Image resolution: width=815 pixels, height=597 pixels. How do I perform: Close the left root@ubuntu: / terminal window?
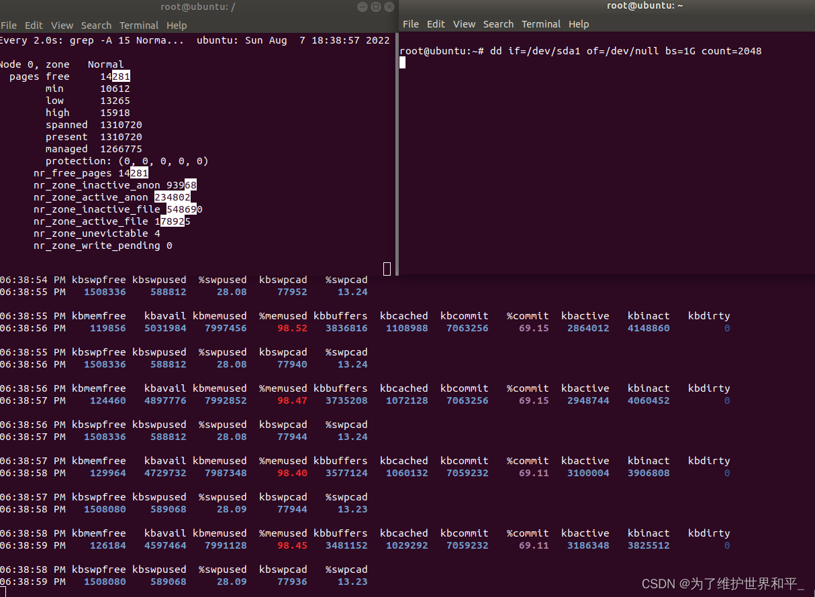click(x=389, y=7)
